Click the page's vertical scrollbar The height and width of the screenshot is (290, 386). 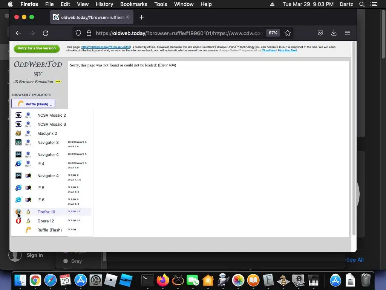(x=354, y=138)
